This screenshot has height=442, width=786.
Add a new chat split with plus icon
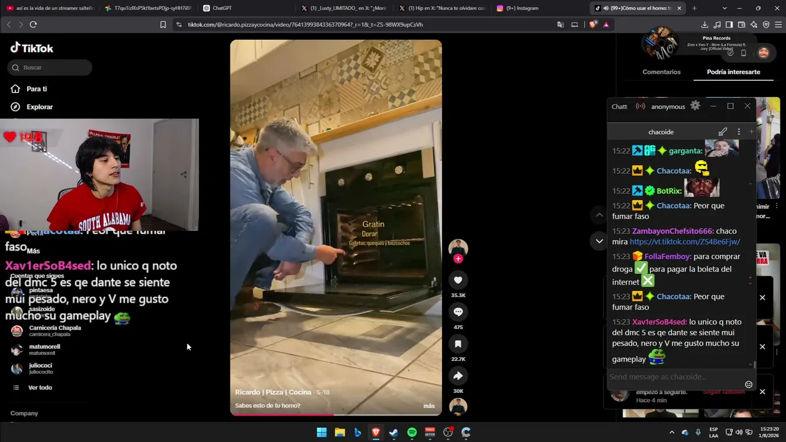click(x=751, y=131)
